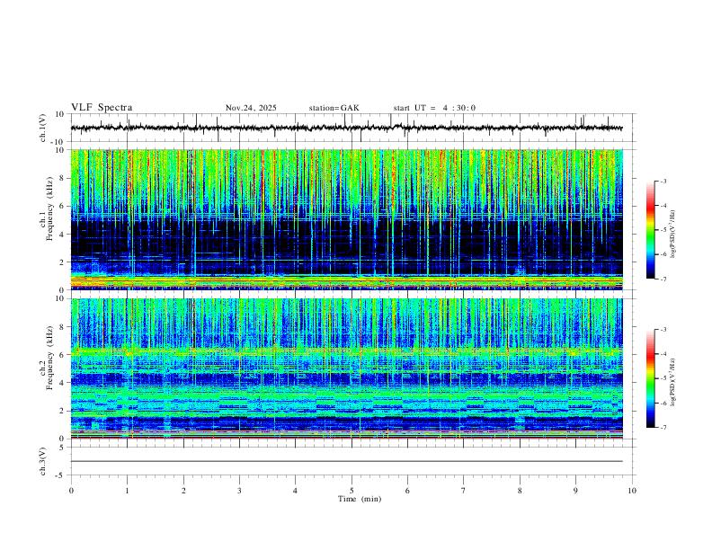The height and width of the screenshot is (550, 712).
Task: Click the 'Time (min)' axis label
Action: (360, 499)
